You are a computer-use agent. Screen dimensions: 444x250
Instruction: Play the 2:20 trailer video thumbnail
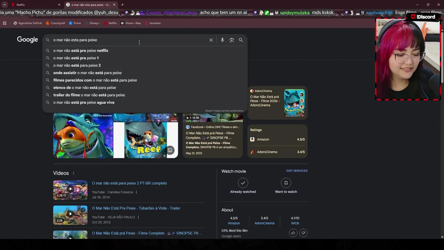click(70, 215)
